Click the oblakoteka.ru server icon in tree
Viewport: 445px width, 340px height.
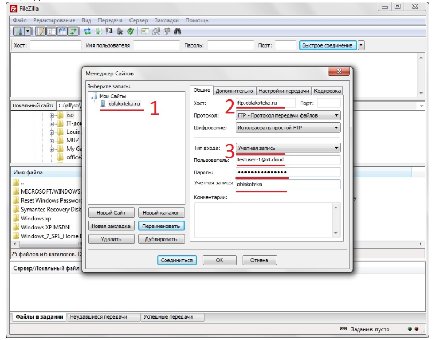pyautogui.click(x=103, y=104)
